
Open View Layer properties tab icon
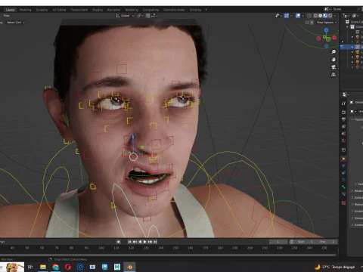pos(343,126)
